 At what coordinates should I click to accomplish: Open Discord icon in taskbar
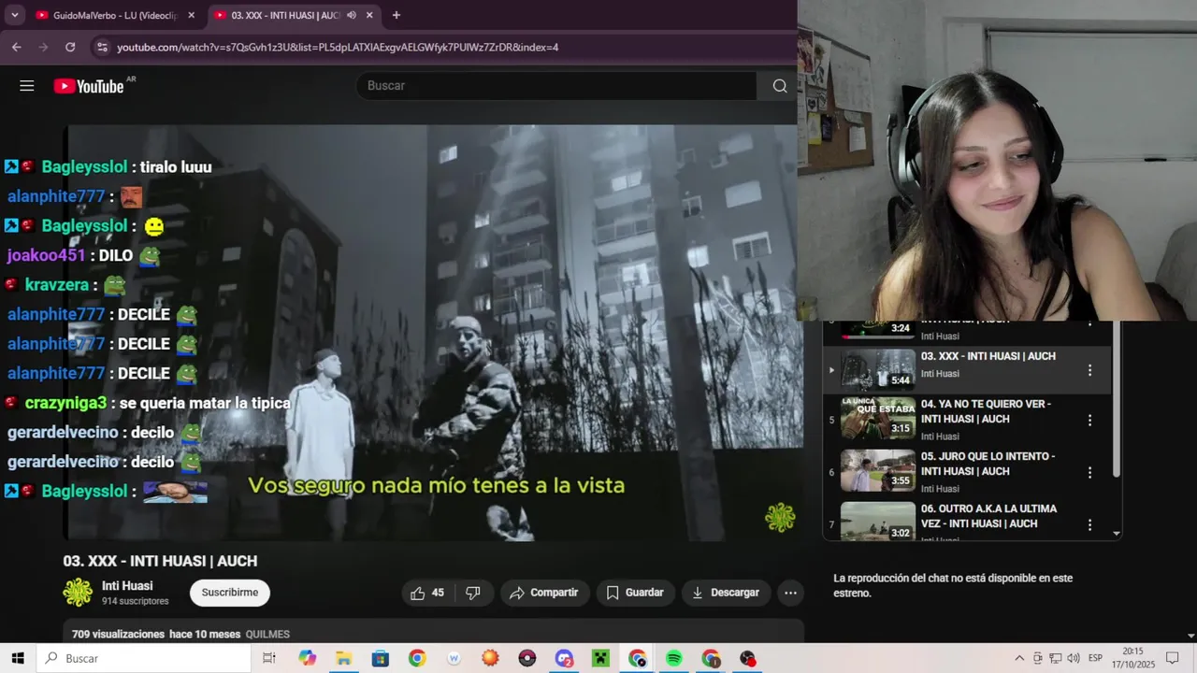(x=564, y=658)
